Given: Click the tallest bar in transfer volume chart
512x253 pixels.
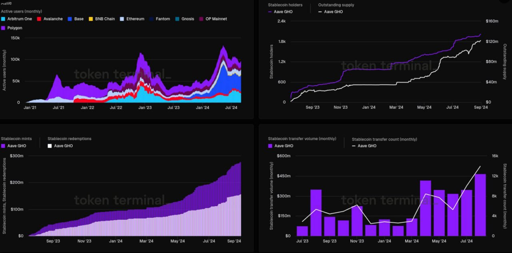Looking at the screenshot, I should point(480,205).
